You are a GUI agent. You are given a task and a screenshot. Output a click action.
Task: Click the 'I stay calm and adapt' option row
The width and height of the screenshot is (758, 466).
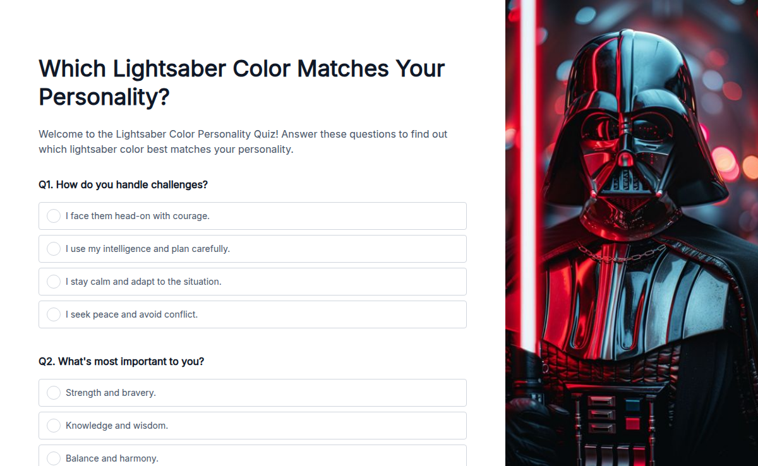[x=253, y=281]
